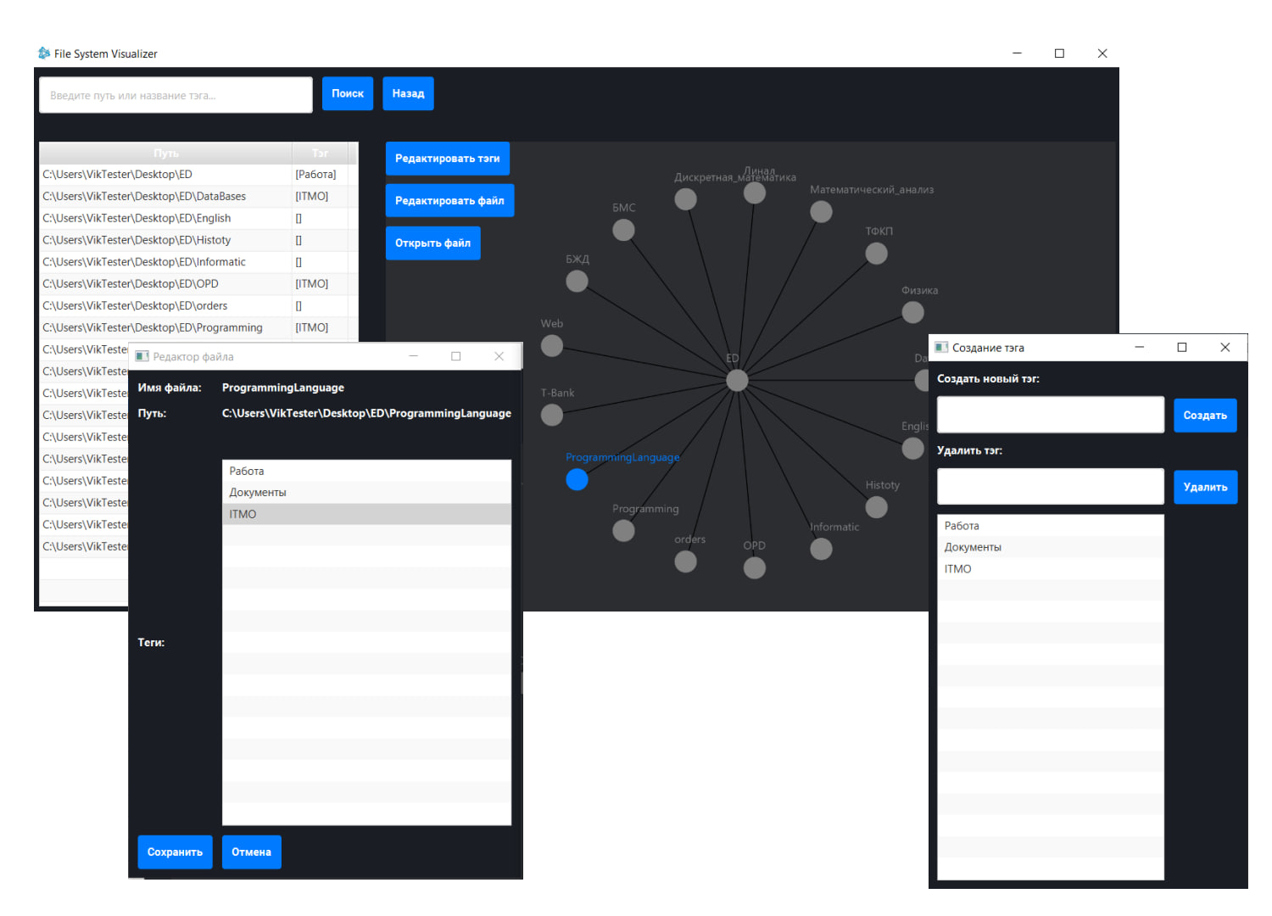
Task: Focus the new tag name field
Action: [x=1051, y=415]
